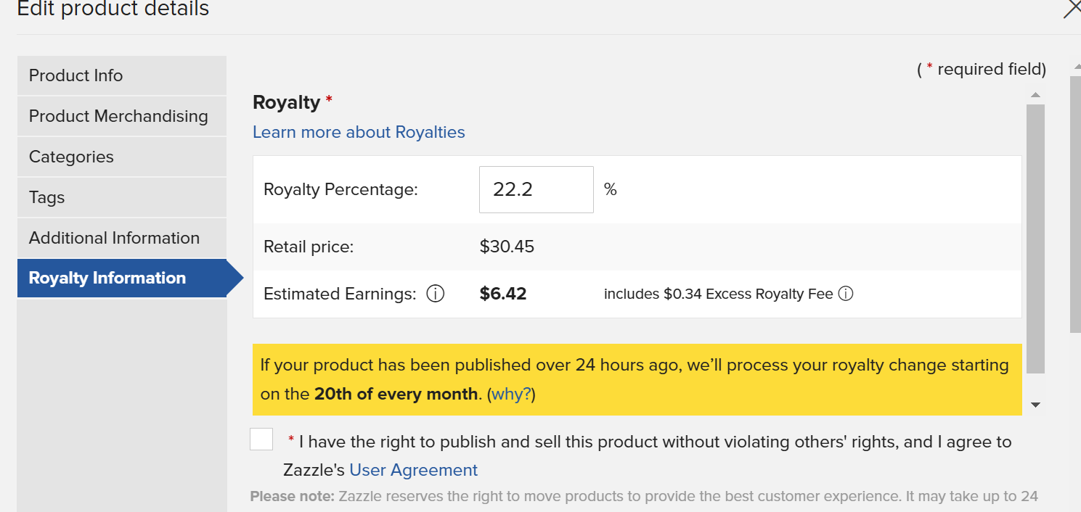Image resolution: width=1081 pixels, height=512 pixels.
Task: Open the Product Info tab
Action: pyautogui.click(x=122, y=75)
